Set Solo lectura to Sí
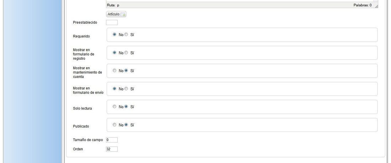391x163 pixels. click(x=126, y=106)
